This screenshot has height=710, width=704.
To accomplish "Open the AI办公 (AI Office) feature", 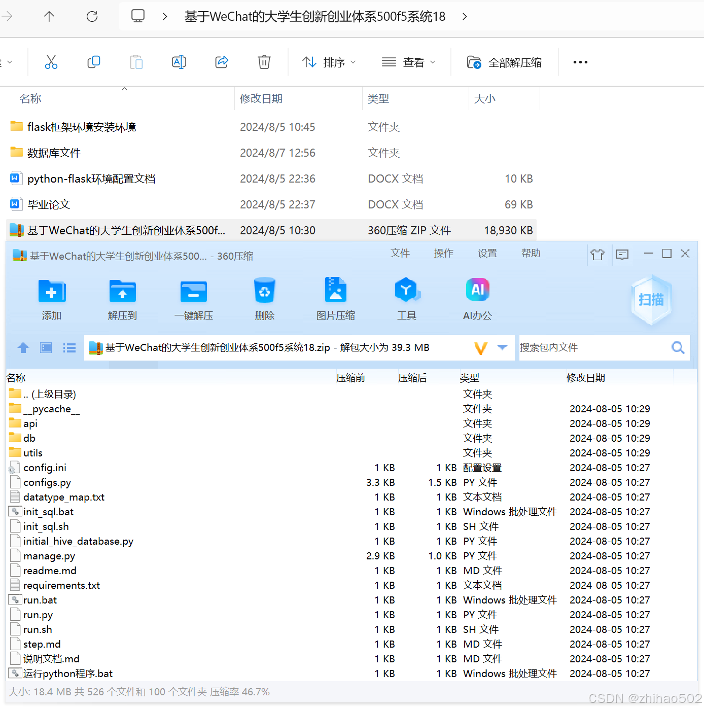I will [477, 299].
